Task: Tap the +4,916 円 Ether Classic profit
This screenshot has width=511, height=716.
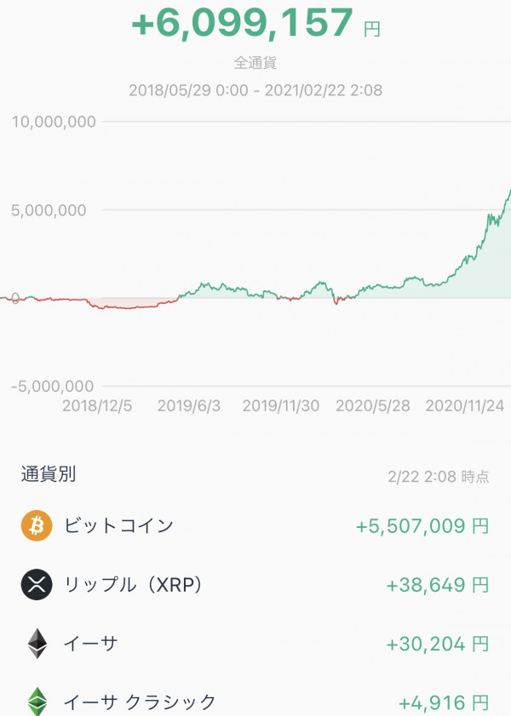Action: click(444, 702)
